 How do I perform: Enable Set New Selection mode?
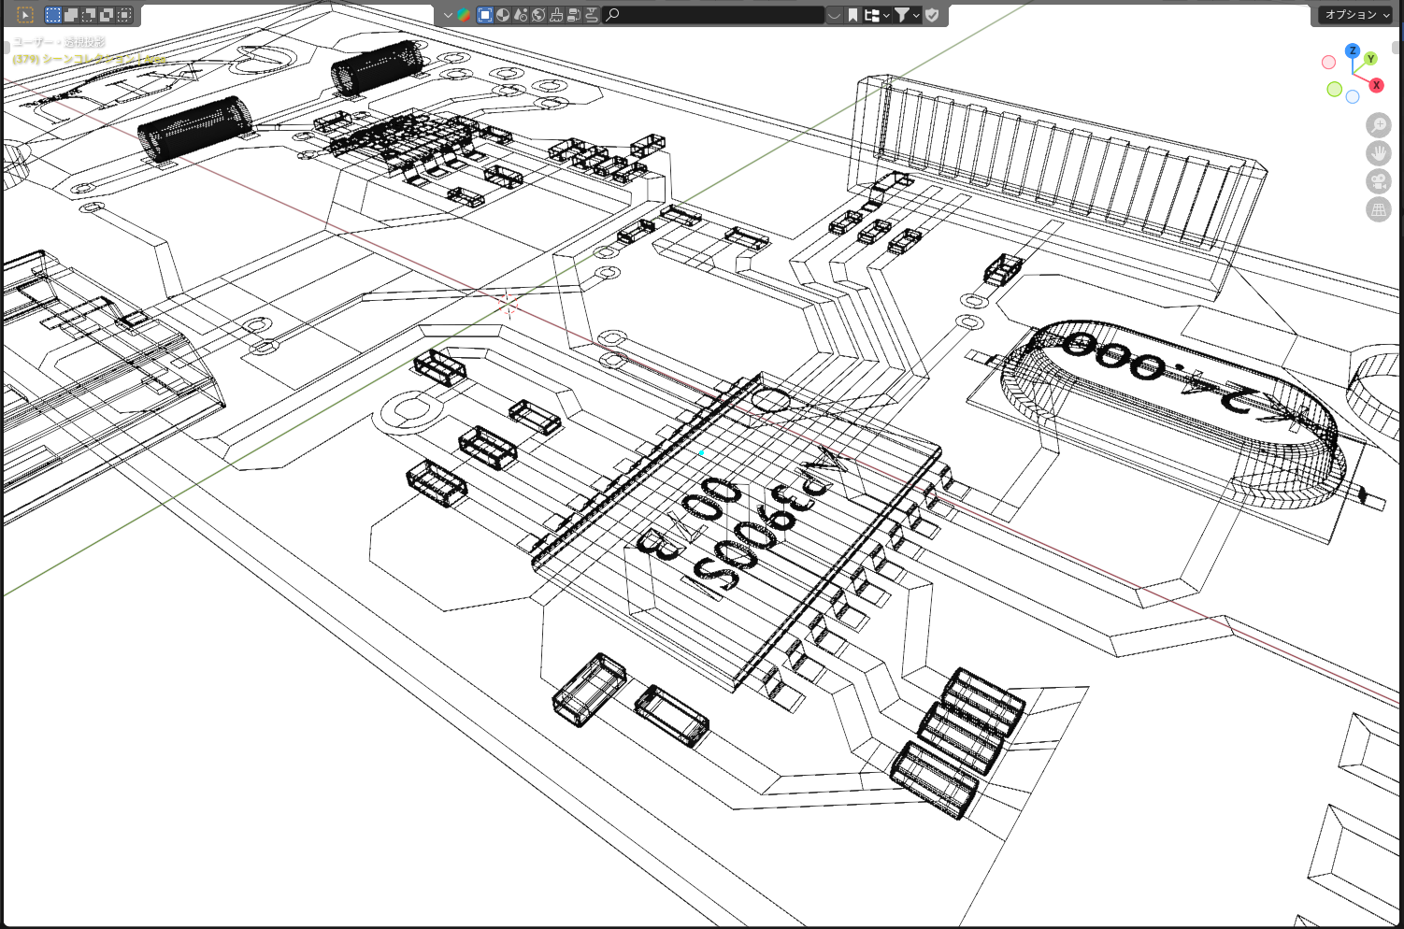(53, 15)
